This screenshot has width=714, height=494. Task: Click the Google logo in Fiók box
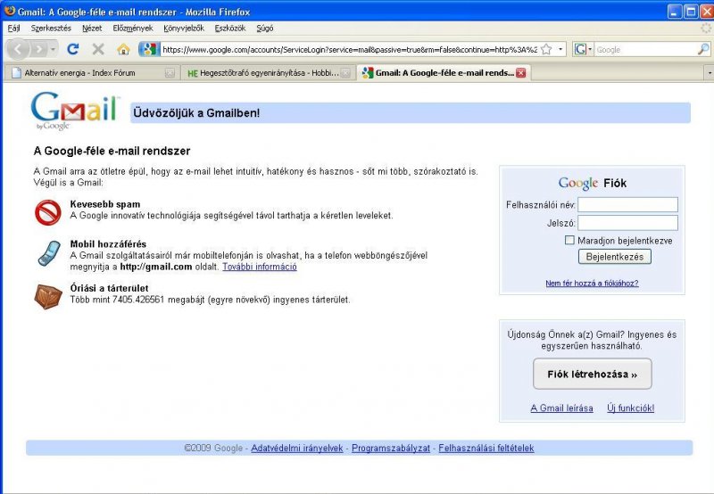pos(577,183)
